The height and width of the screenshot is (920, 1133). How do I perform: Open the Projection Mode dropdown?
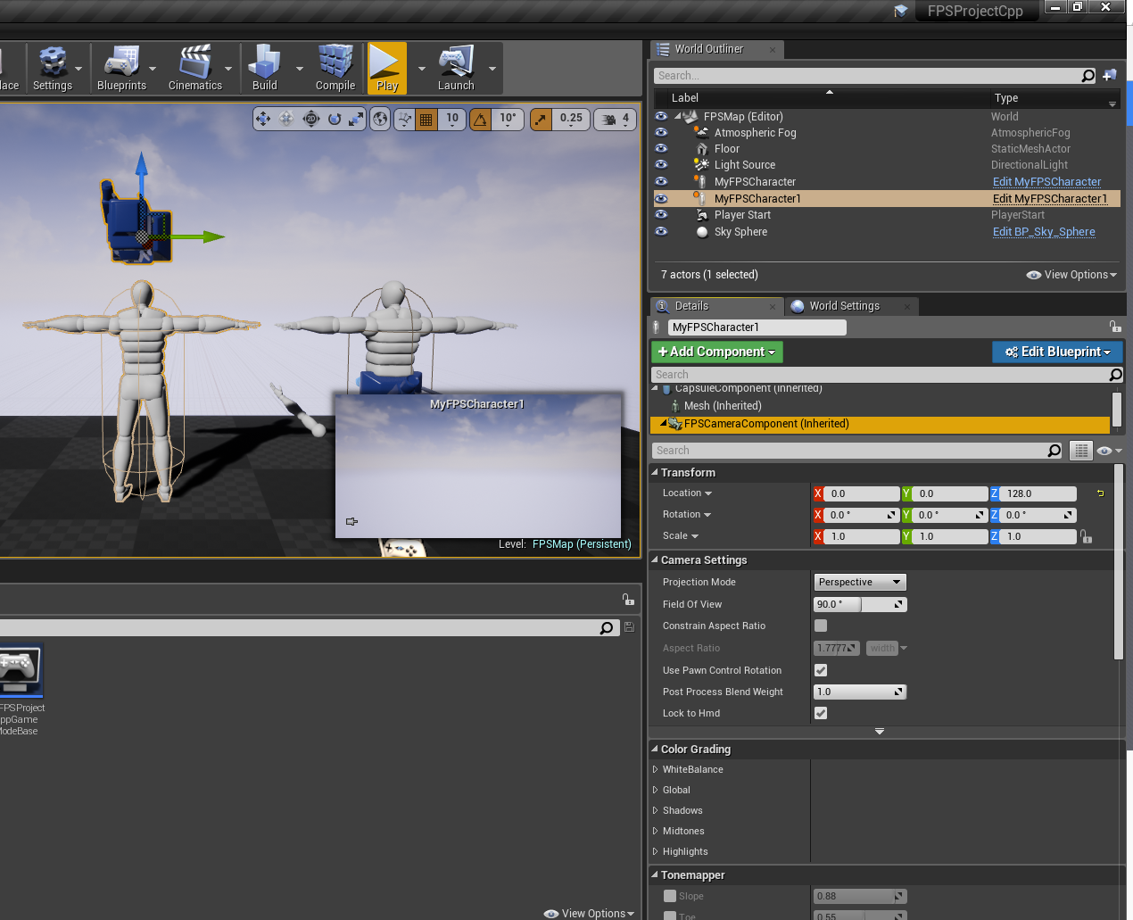(860, 582)
